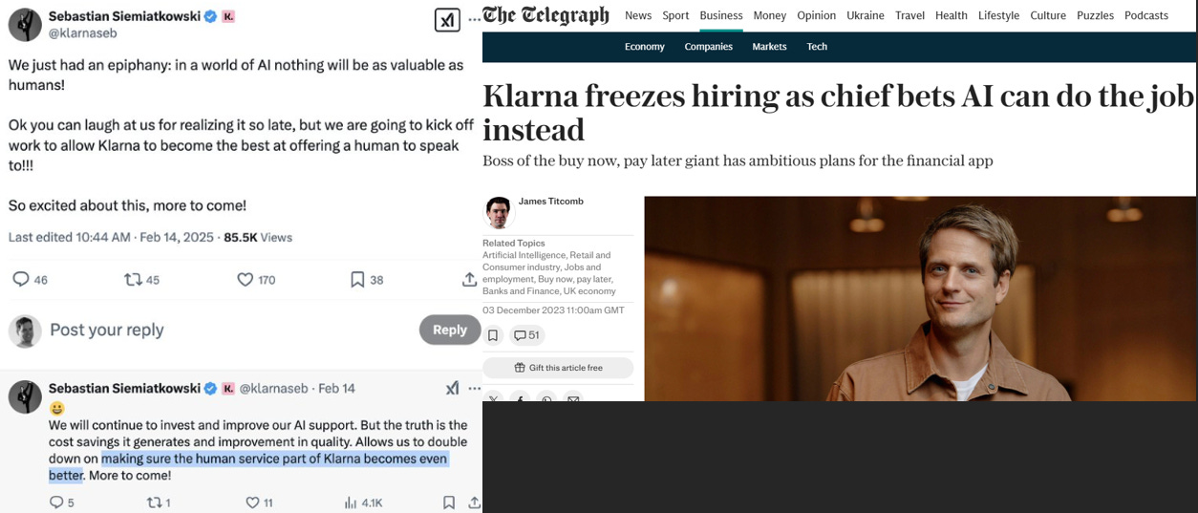1198x513 pixels.
Task: Select the Companies sub-navigation item
Action: click(x=708, y=47)
